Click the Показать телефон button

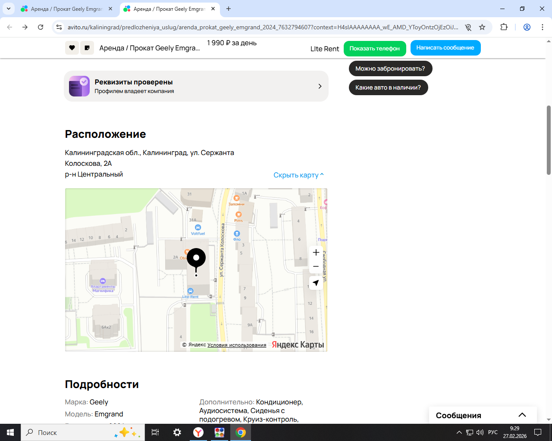pos(375,48)
